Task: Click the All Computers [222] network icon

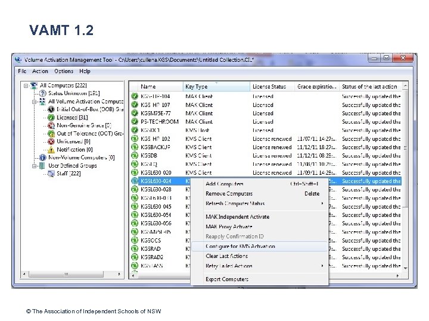Action: (x=33, y=86)
